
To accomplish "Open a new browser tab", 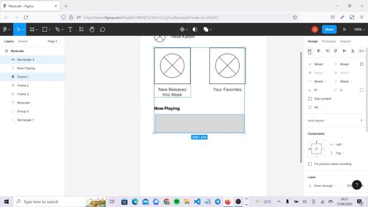I will click(x=66, y=6).
